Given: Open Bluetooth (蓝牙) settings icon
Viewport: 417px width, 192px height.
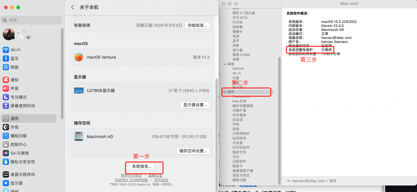Looking at the screenshot, I should tap(6, 59).
